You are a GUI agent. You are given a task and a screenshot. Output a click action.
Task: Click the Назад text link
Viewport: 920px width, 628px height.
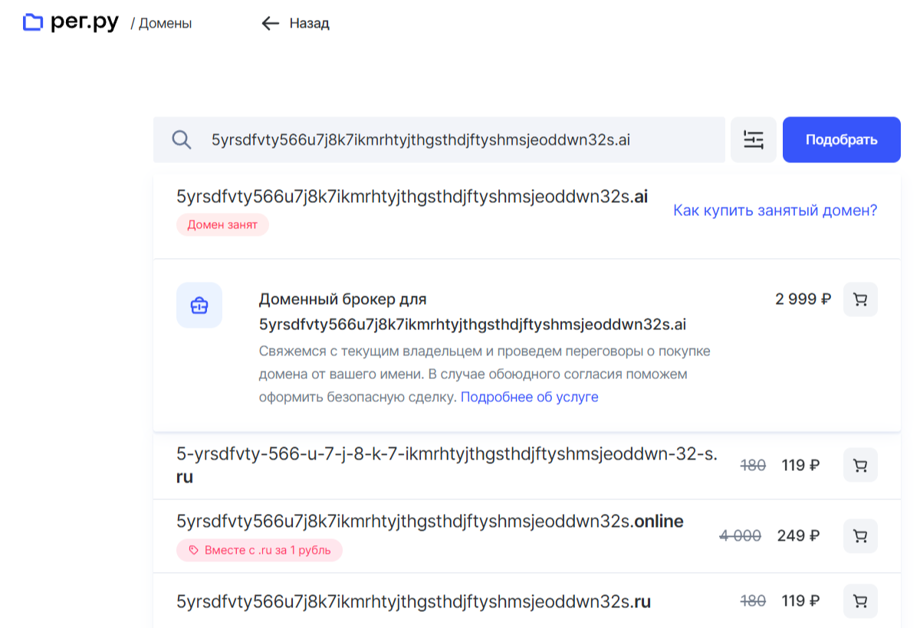[309, 24]
